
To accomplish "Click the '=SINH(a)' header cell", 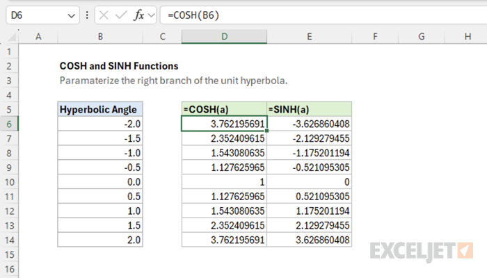I will (x=310, y=110).
